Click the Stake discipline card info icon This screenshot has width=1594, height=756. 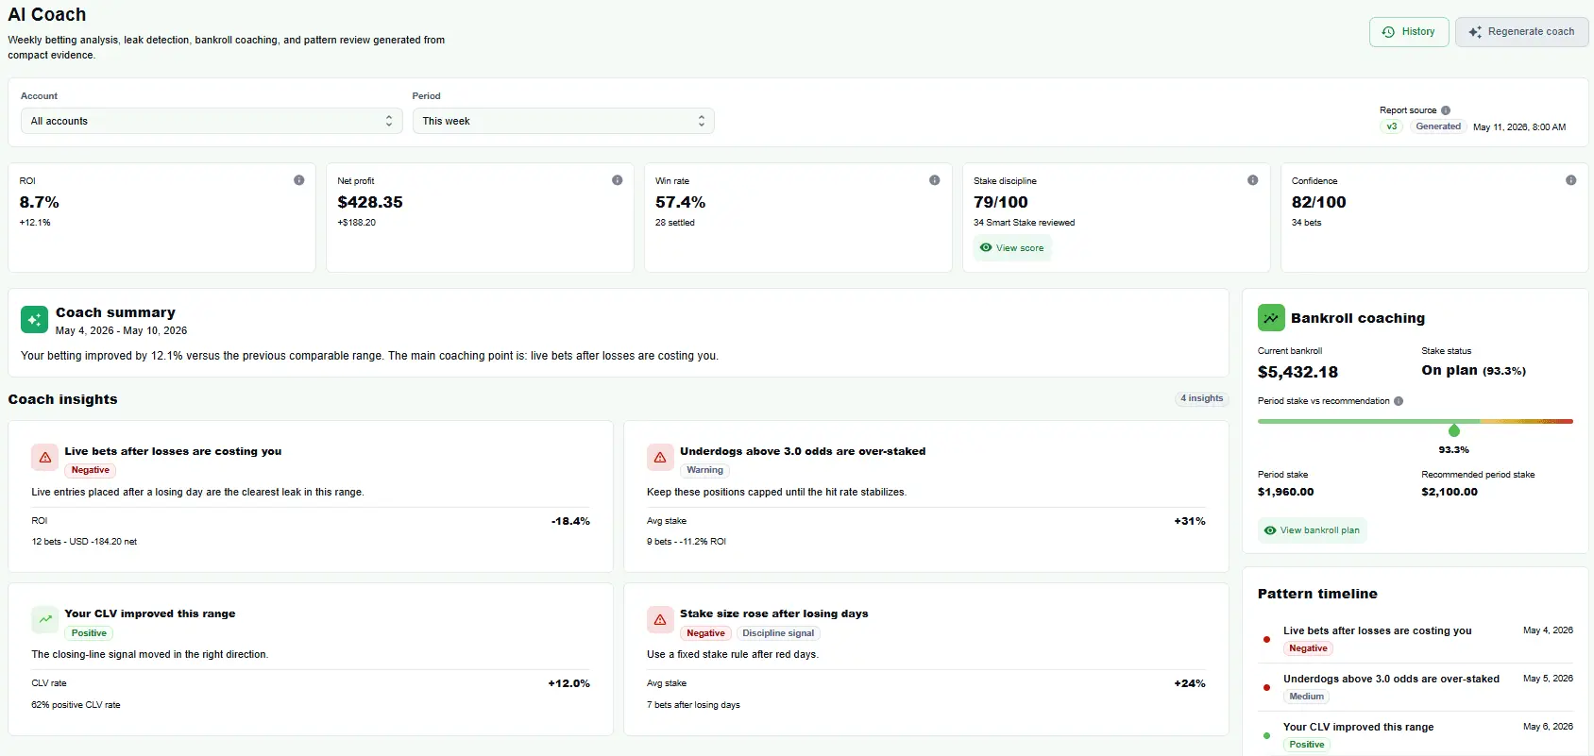pos(1253,180)
